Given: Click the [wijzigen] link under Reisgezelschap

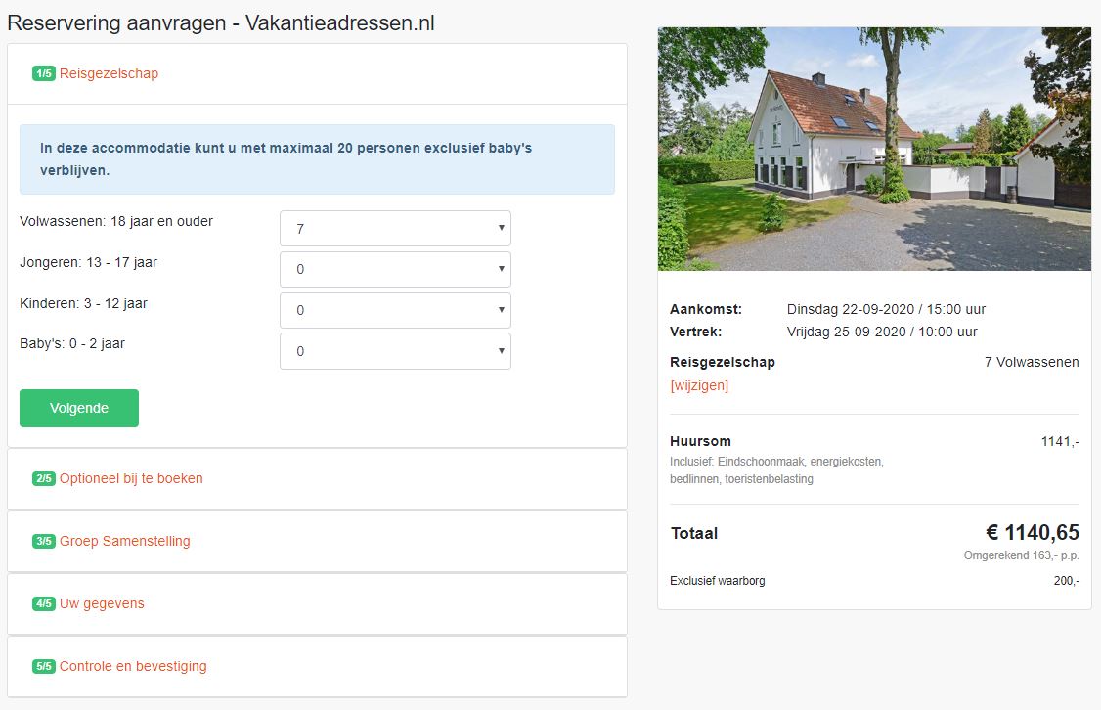Looking at the screenshot, I should [699, 385].
